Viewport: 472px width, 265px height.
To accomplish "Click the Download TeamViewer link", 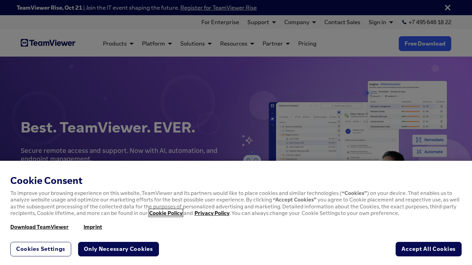I will tap(39, 227).
